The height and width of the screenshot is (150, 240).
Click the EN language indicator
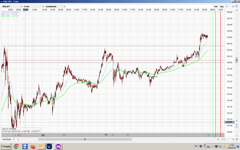coord(196,146)
